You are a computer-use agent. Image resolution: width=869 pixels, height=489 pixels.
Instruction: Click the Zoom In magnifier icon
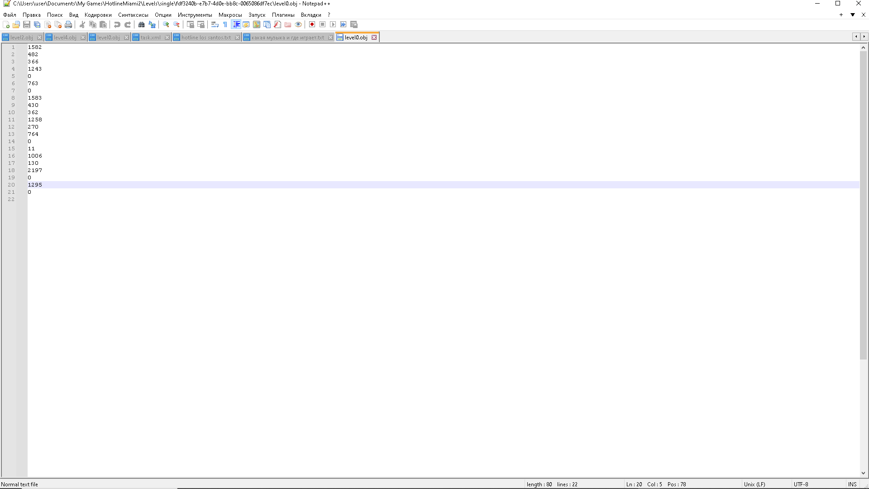pyautogui.click(x=166, y=24)
